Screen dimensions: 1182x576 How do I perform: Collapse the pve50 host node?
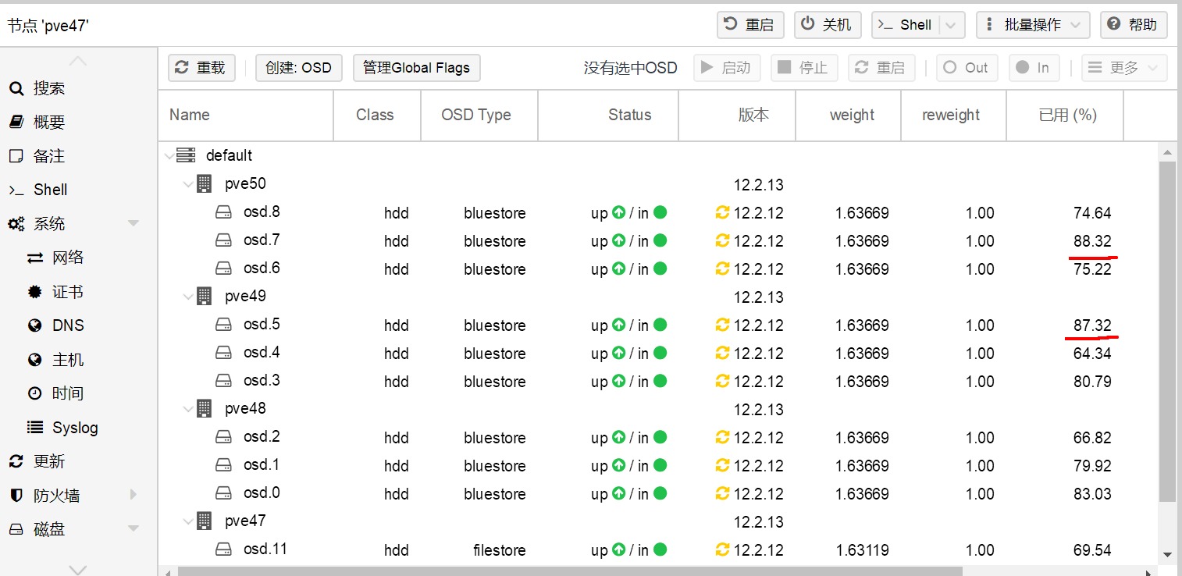[188, 184]
